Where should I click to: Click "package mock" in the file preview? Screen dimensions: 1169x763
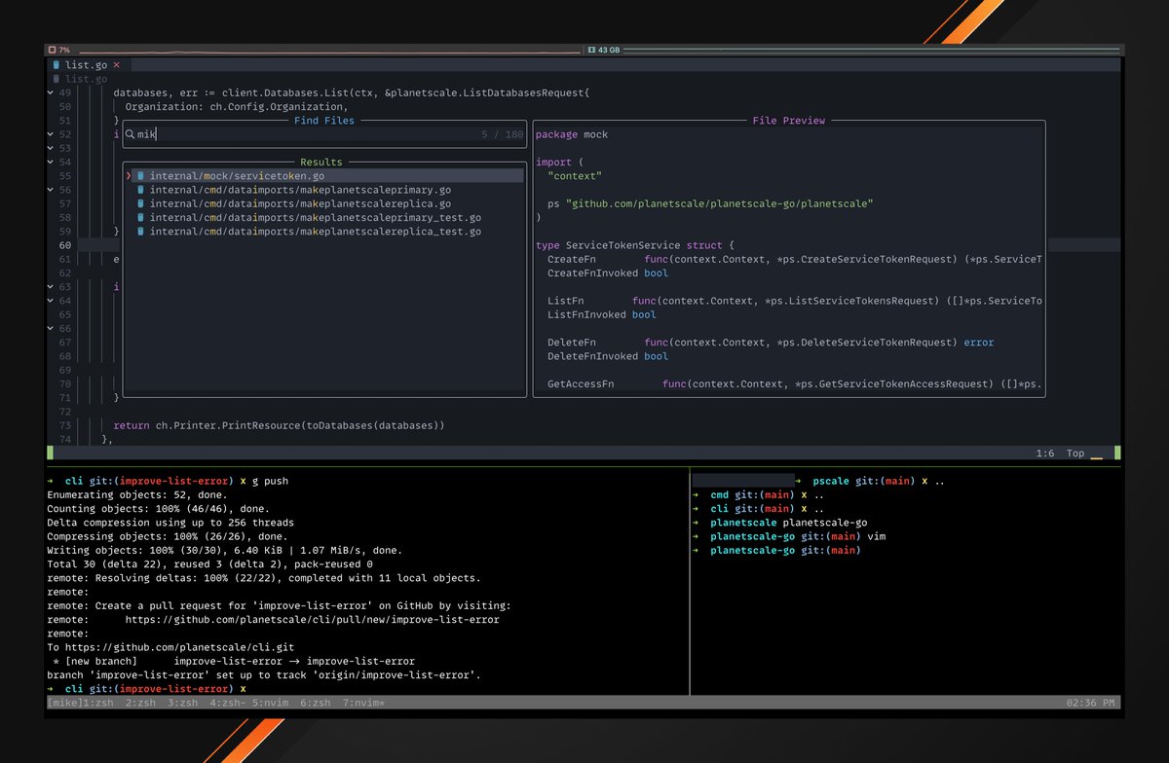572,134
